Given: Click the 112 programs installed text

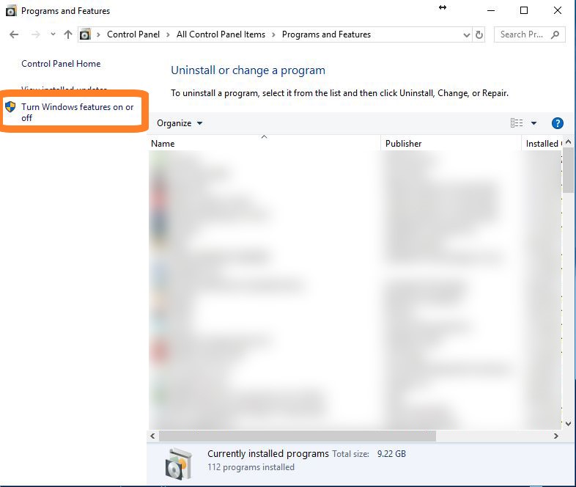Looking at the screenshot, I should (251, 467).
